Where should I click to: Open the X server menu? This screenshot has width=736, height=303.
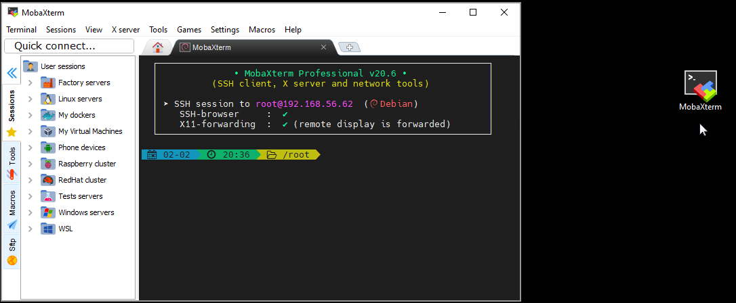(125, 30)
